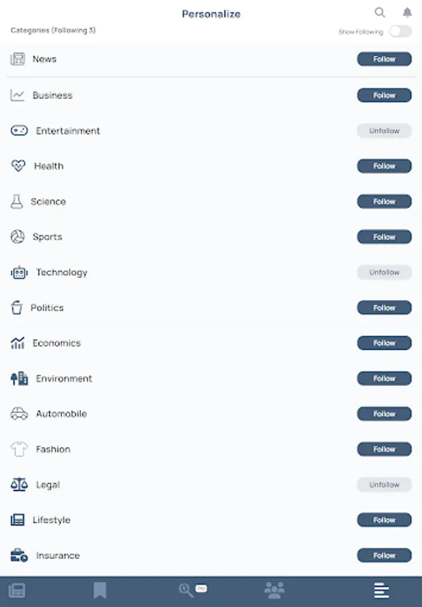The height and width of the screenshot is (607, 422).
Task: Click the Automobile car icon
Action: (x=19, y=414)
